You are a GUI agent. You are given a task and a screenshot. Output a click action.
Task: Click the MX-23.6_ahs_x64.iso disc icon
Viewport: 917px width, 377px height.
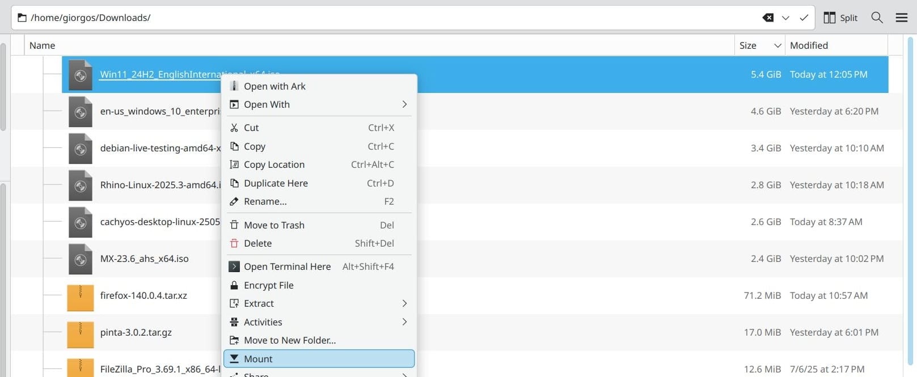tap(81, 259)
